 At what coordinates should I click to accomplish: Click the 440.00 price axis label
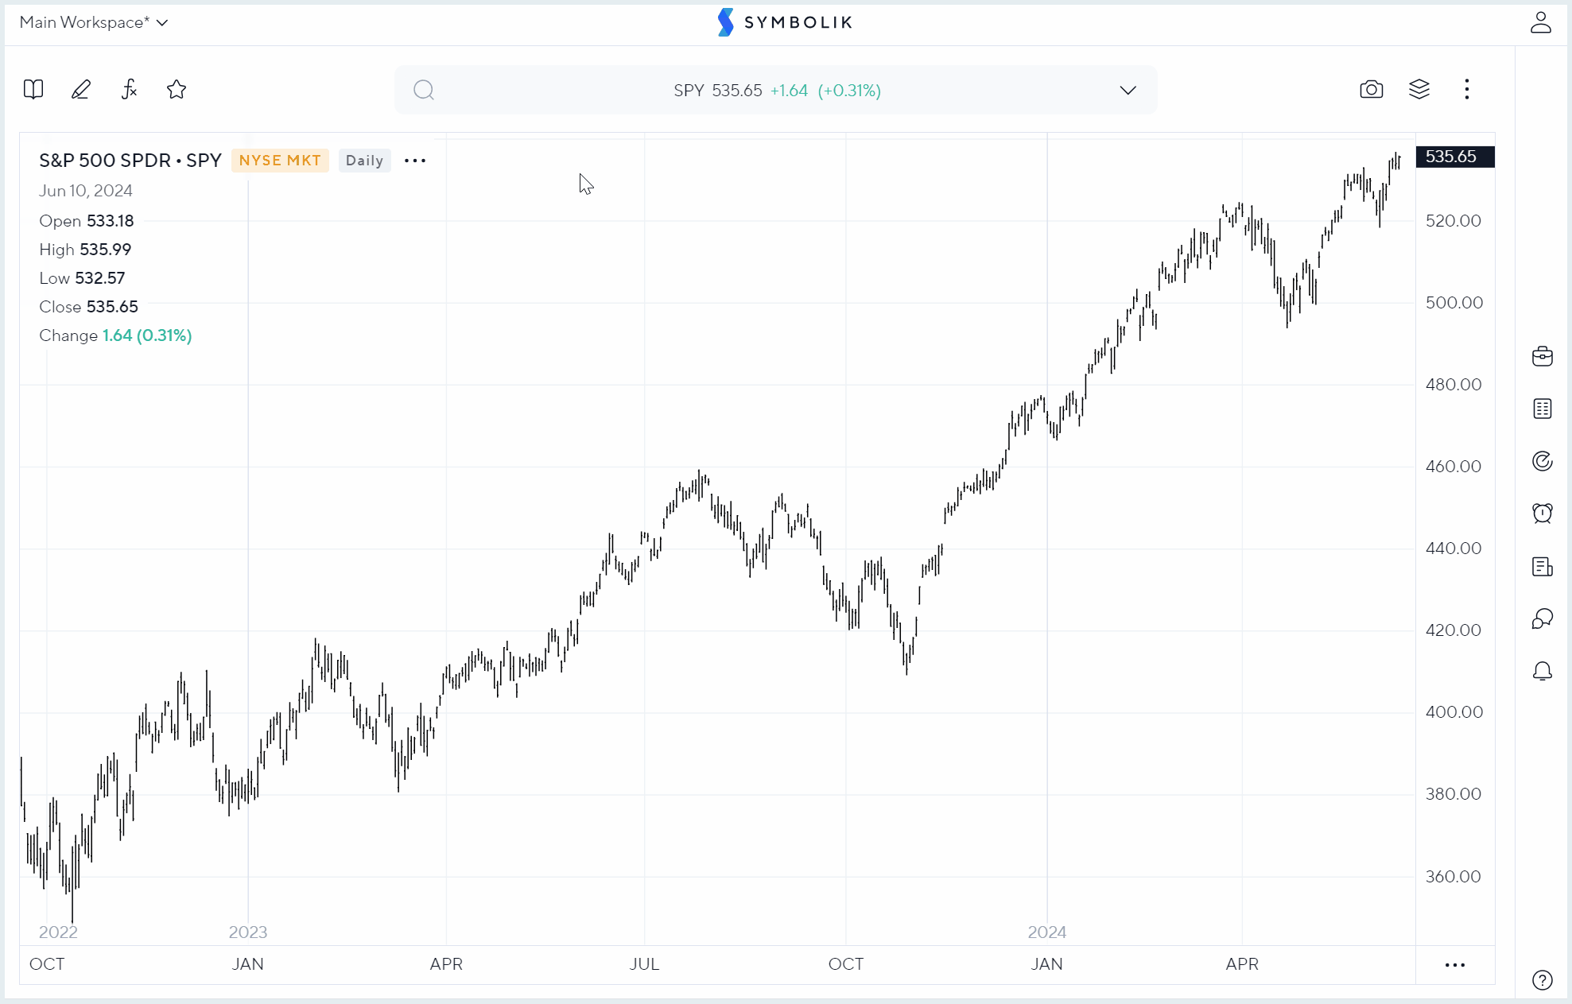click(x=1454, y=549)
